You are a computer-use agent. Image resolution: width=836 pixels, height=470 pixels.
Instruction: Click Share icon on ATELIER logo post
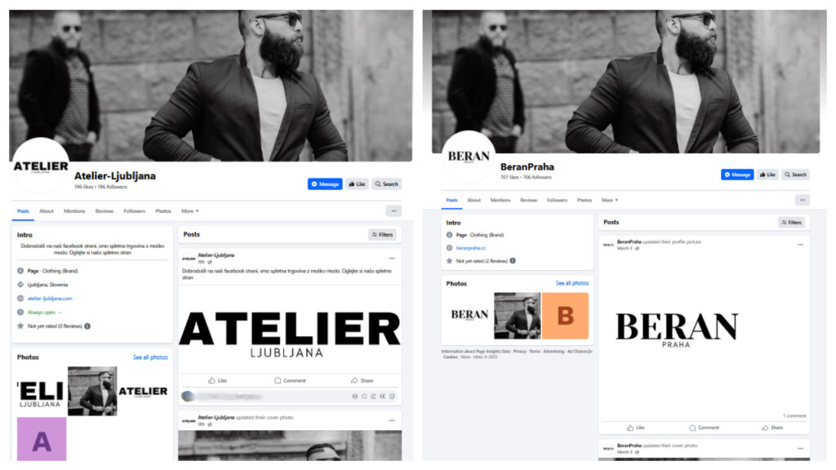(x=354, y=380)
